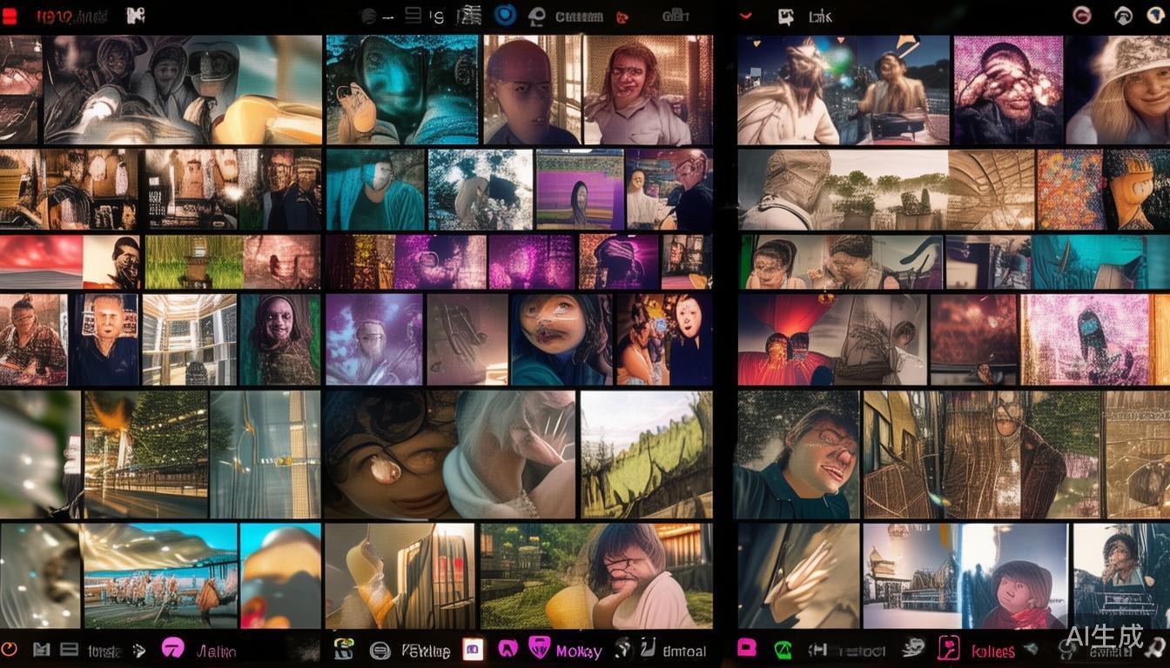The image size is (1170, 668).
Task: Click the dmtoal text in bottom bar
Action: click(x=684, y=650)
